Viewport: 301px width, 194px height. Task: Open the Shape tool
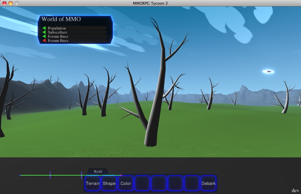click(109, 183)
